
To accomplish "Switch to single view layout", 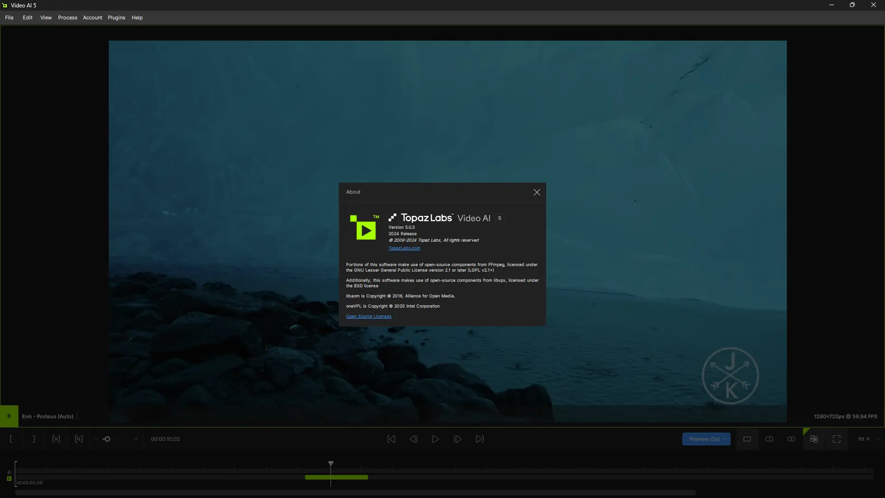I will pos(747,439).
